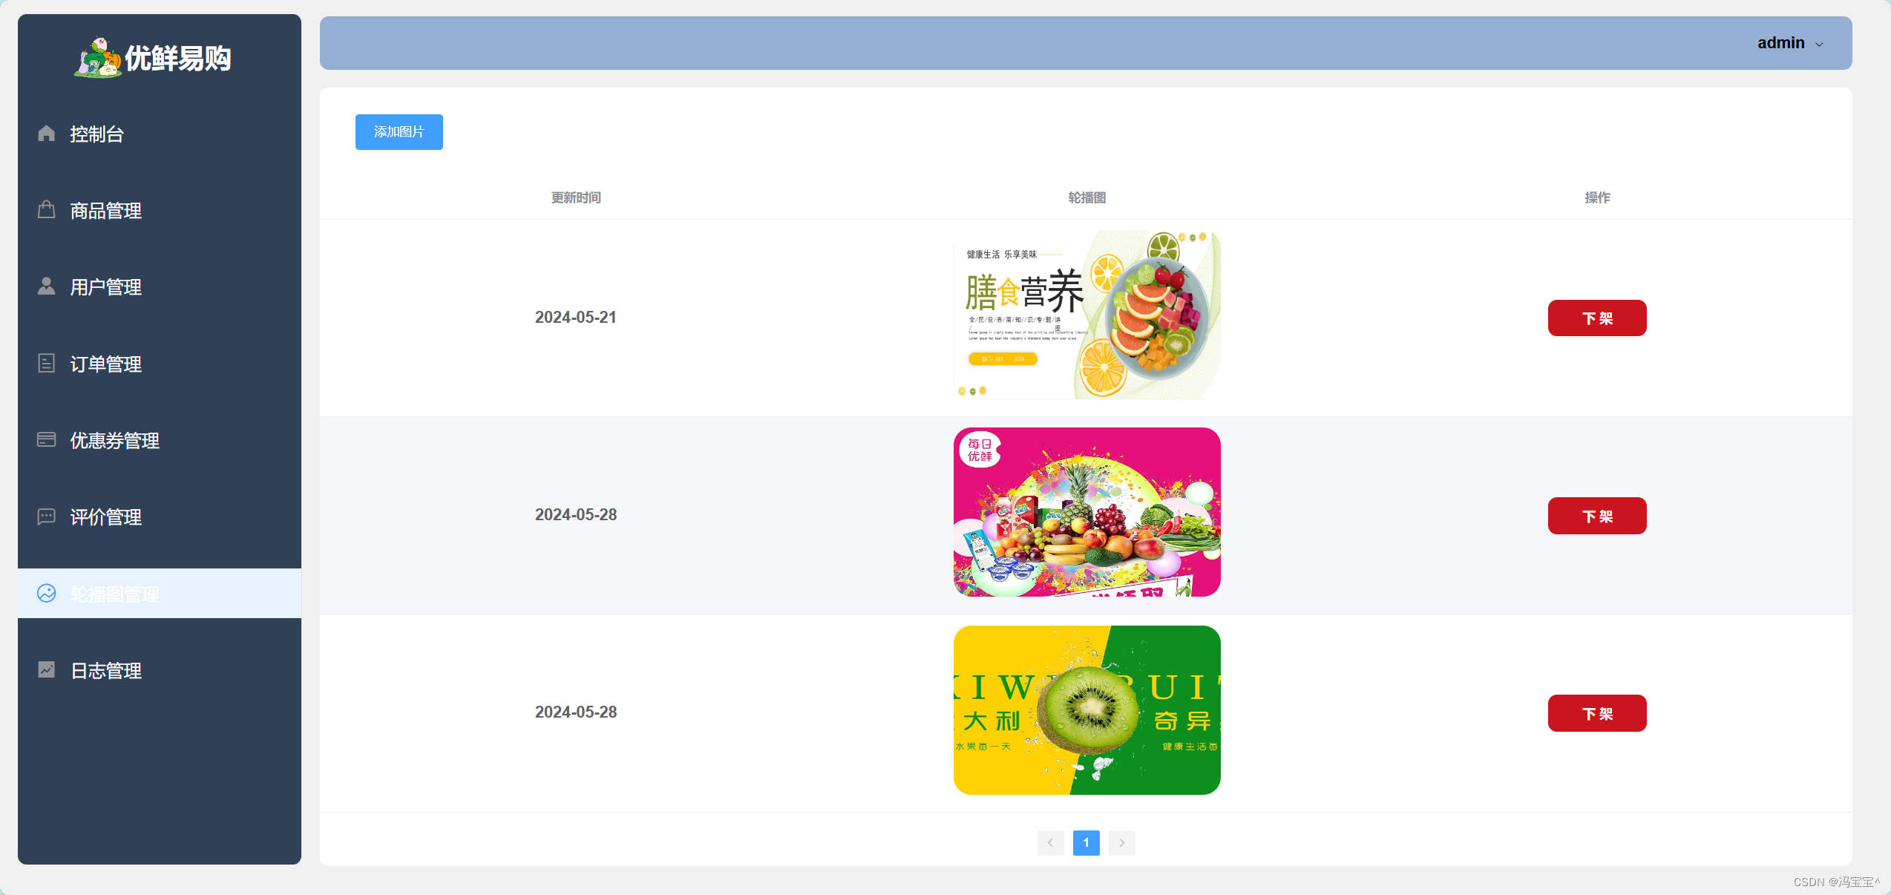Image resolution: width=1891 pixels, height=895 pixels.
Task: Go to the previous page arrow
Action: [1050, 842]
